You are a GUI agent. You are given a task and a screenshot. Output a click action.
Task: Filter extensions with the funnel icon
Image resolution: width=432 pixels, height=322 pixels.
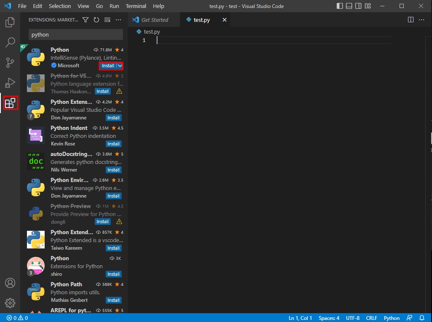coord(85,20)
